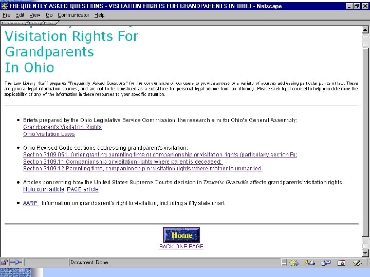Click the BACK ONE PAGE link
The height and width of the screenshot is (277, 370).
pos(181,246)
